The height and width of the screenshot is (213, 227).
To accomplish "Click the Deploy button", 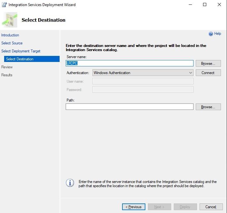I will [x=185, y=207].
